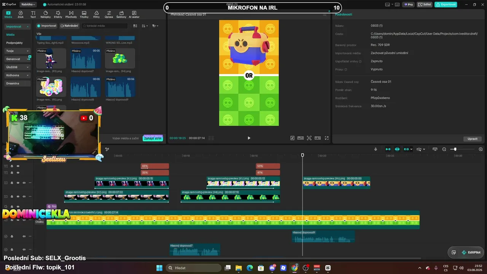Open the media filter dropdown
The width and height of the screenshot is (487, 274).
155,26
